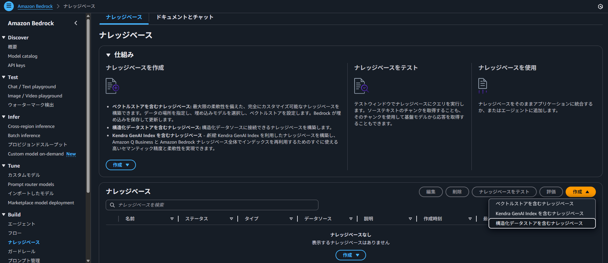Open Image / Video playground

pos(35,96)
